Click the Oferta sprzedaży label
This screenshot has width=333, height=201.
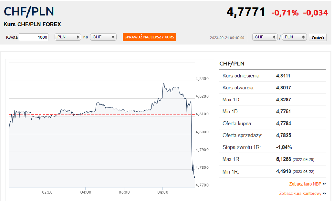242,136
